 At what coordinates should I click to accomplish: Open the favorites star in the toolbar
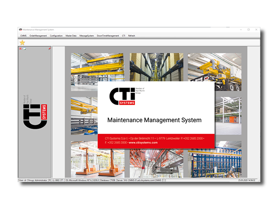coord(22,43)
